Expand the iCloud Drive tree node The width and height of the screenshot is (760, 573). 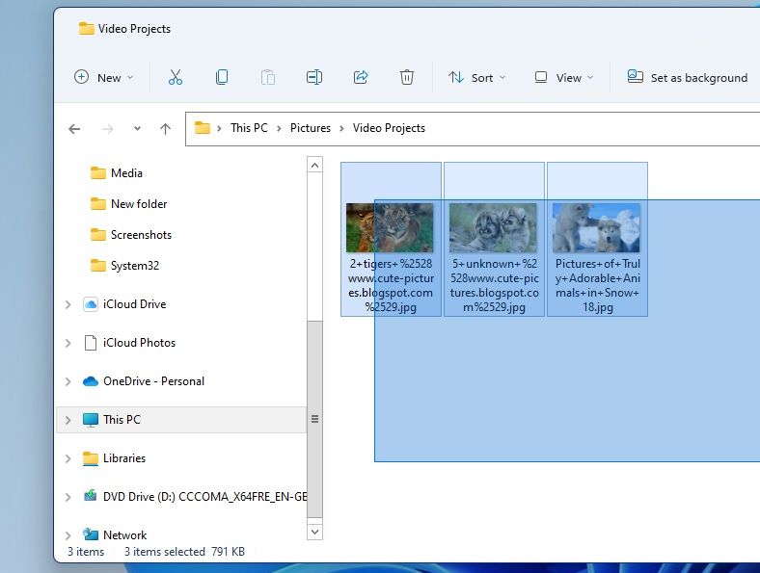tap(68, 304)
